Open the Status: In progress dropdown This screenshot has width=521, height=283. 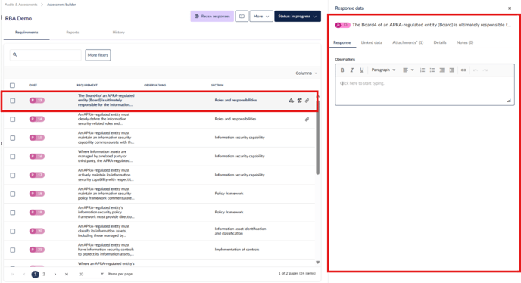(298, 17)
